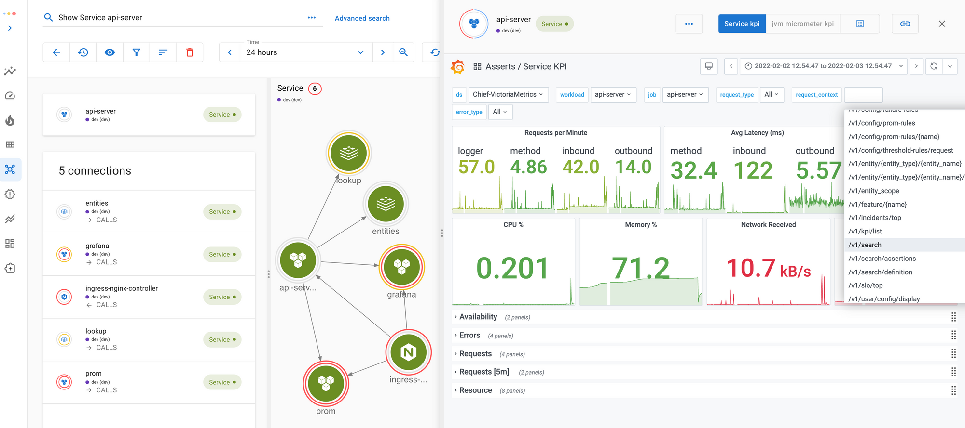Open the entity graph sidebar icon
The image size is (965, 428).
tap(10, 169)
